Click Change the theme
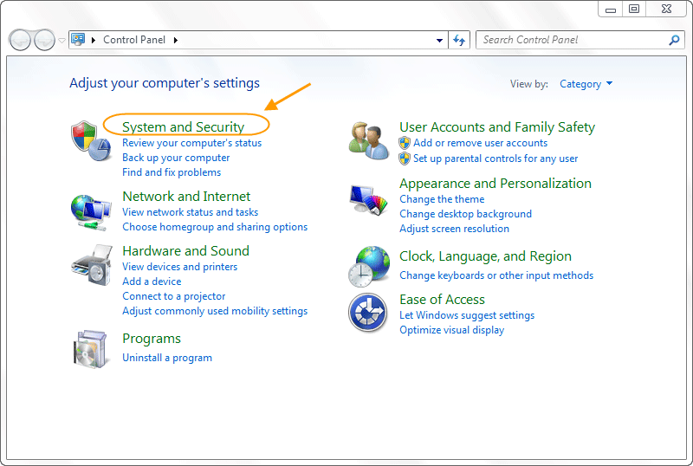The image size is (693, 466). coord(442,199)
